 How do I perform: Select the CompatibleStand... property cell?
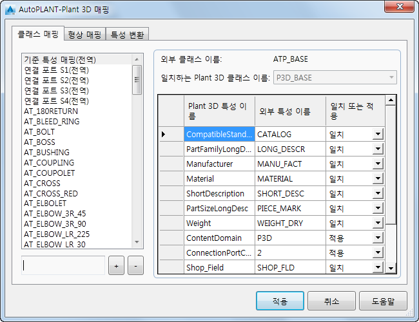pos(219,134)
